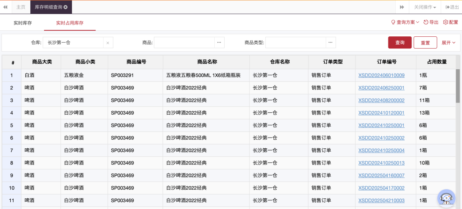
Task: Select row number 5 cell
Action: click(12, 125)
